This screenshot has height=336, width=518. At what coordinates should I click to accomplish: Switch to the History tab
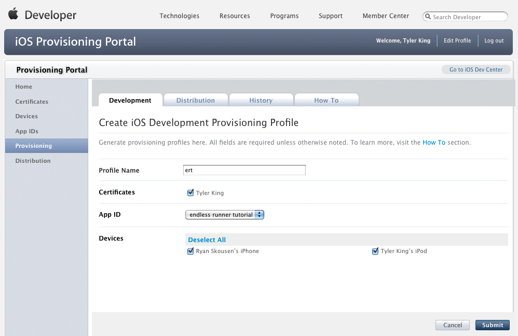click(x=261, y=100)
